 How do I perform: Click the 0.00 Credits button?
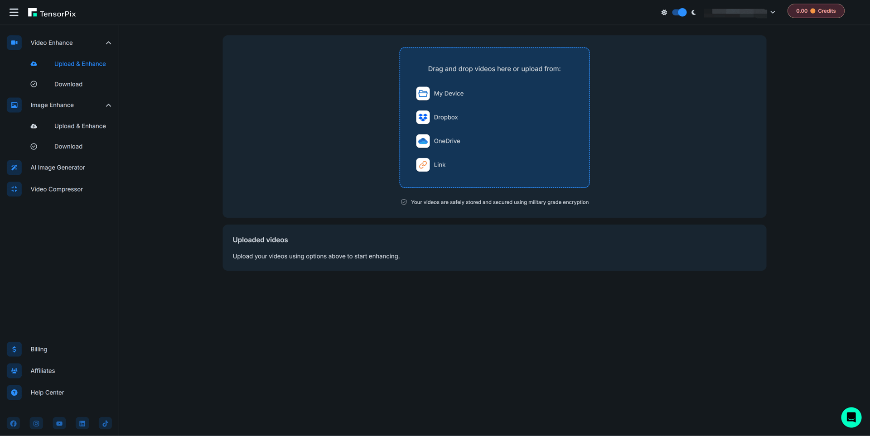click(x=816, y=11)
